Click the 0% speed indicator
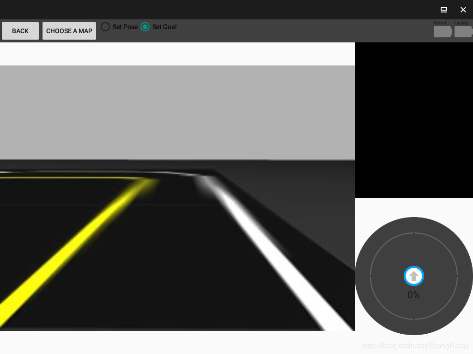The width and height of the screenshot is (473, 354). (413, 295)
